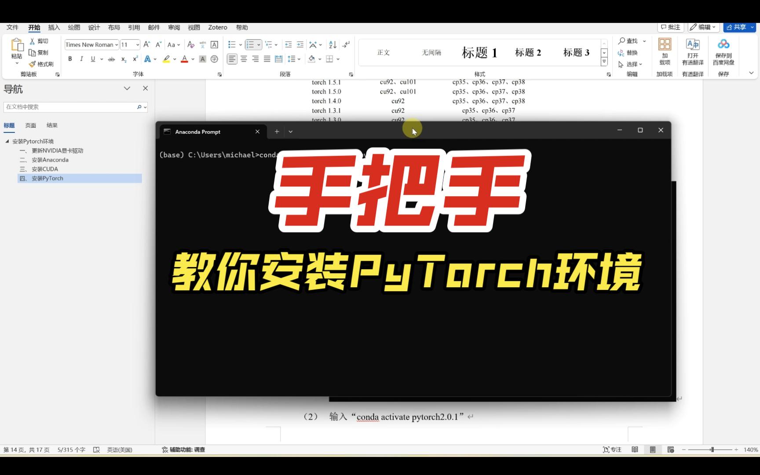Toggle strikethrough formatting
The height and width of the screenshot is (475, 760).
point(112,59)
